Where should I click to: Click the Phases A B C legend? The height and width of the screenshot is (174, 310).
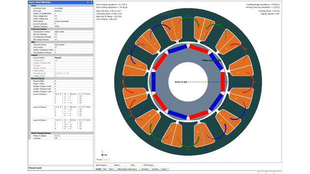(x=103, y=159)
